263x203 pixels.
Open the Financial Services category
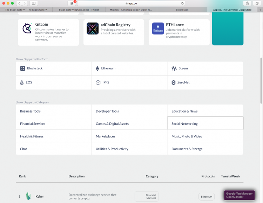click(54, 123)
